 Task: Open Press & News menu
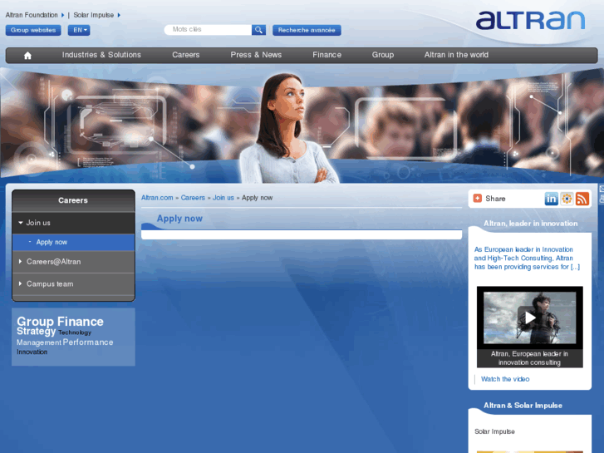coord(256,55)
